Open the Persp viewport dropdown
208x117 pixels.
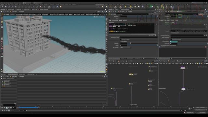click(x=97, y=17)
